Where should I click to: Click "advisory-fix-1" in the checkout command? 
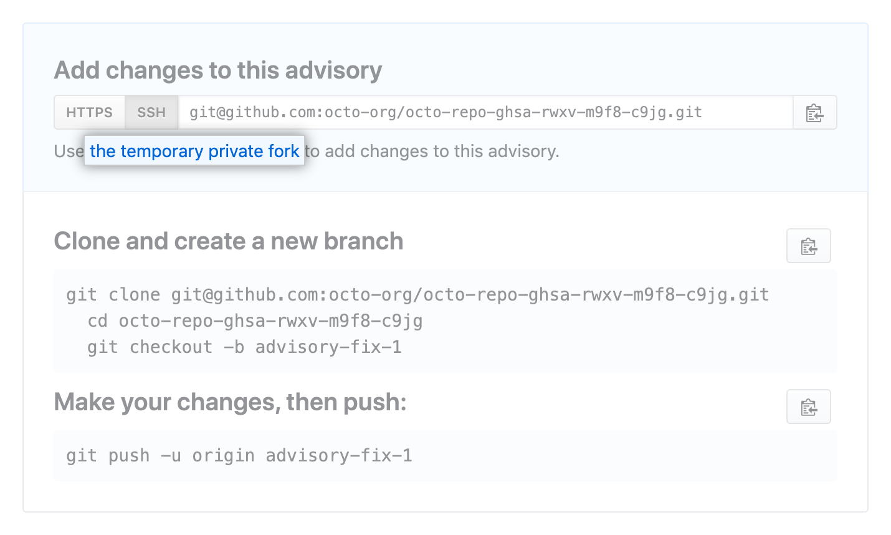point(328,347)
